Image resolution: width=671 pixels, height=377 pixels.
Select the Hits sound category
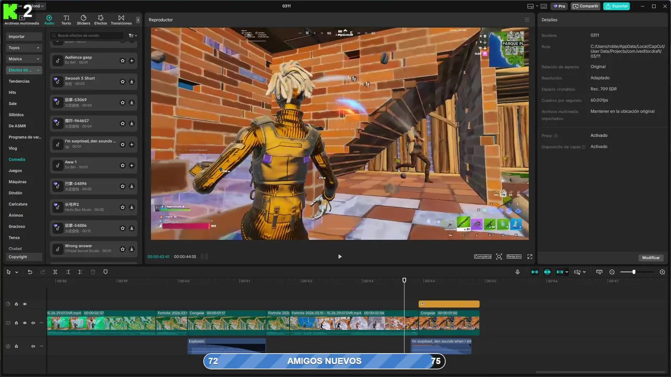[x=13, y=92]
